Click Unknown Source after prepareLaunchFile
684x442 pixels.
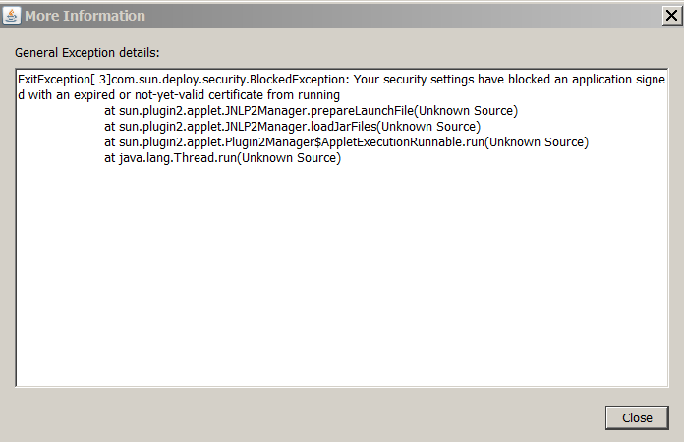click(x=466, y=111)
